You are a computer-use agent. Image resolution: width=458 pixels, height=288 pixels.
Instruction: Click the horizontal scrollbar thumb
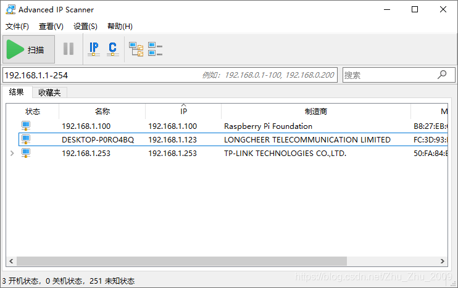[181, 261]
